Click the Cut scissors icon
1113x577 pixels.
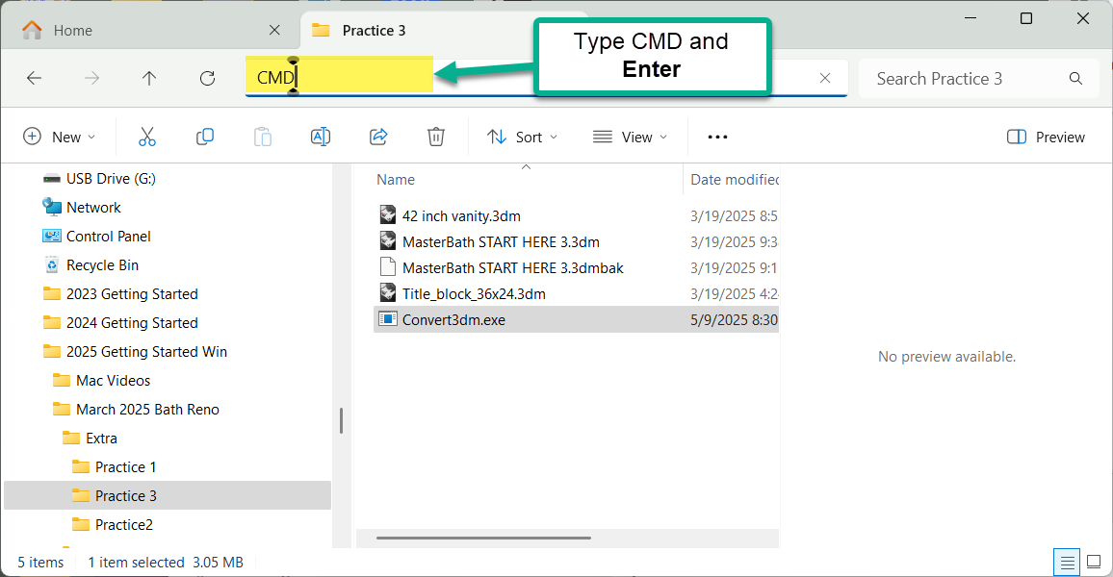pos(147,137)
